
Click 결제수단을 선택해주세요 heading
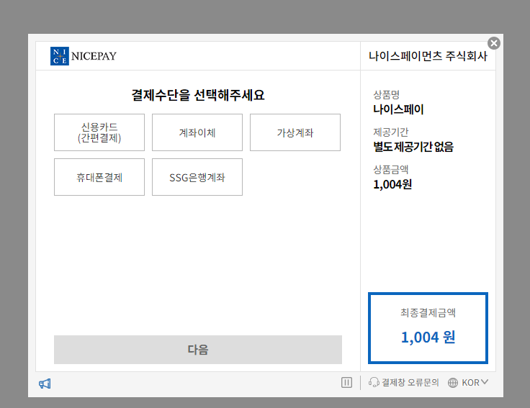coord(198,95)
